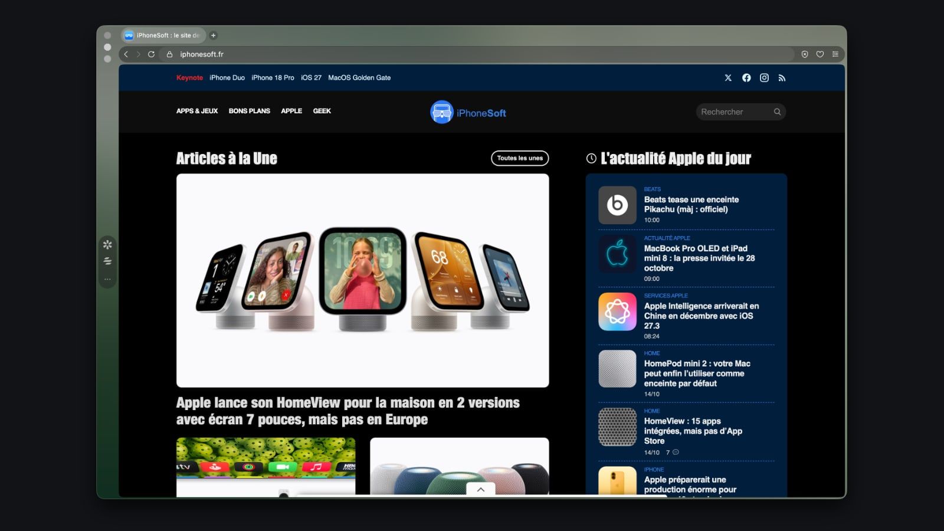Click the heart favorites icon in toolbar
The image size is (944, 531).
(x=820, y=54)
